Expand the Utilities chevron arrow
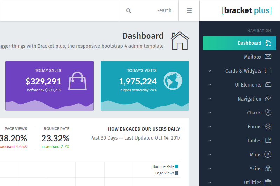Screen dimensions: 280x186 [x=210, y=183]
